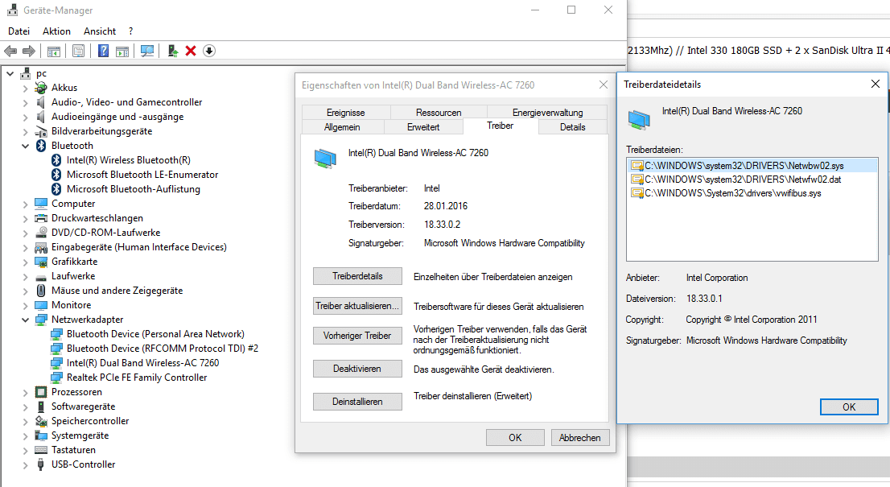This screenshot has height=487, width=890.
Task: Click the Intel(R) Wireless Bluetooth(R) icon
Action: pos(56,160)
